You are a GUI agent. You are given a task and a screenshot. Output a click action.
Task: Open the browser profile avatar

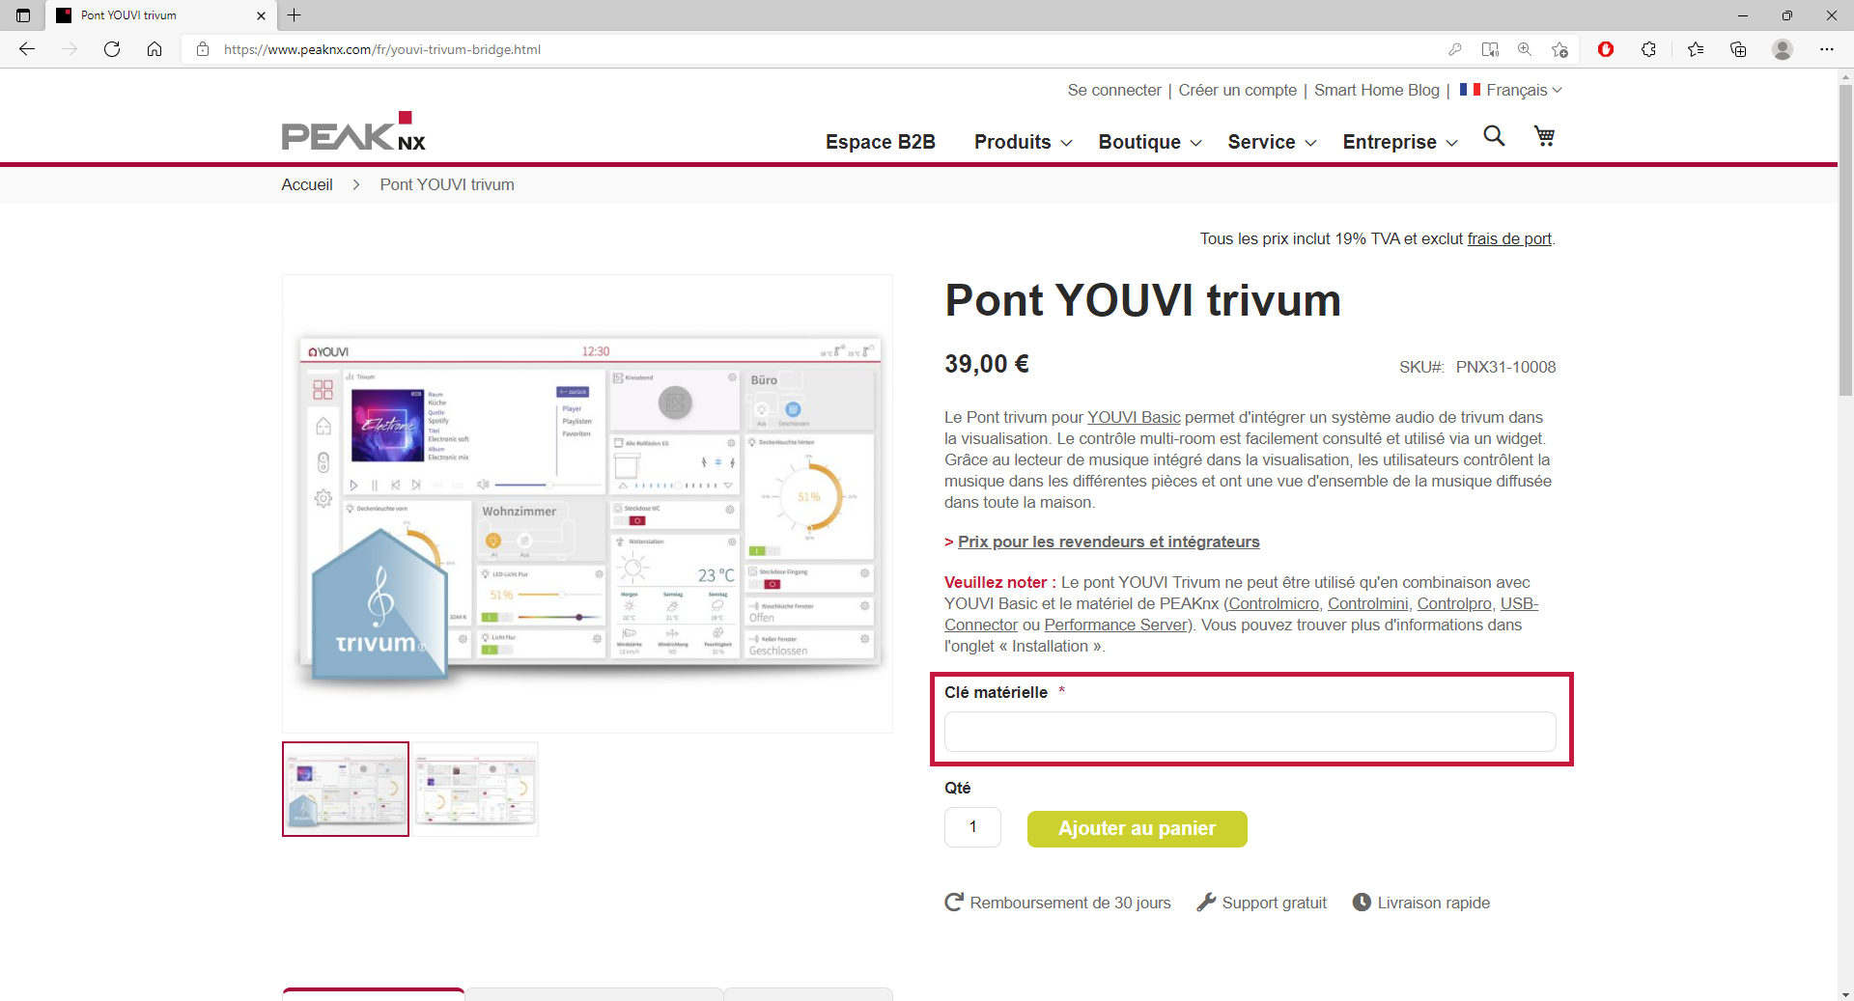tap(1783, 49)
